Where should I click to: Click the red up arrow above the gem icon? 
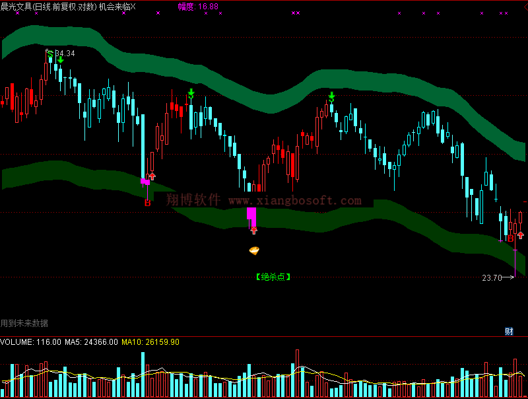point(254,230)
